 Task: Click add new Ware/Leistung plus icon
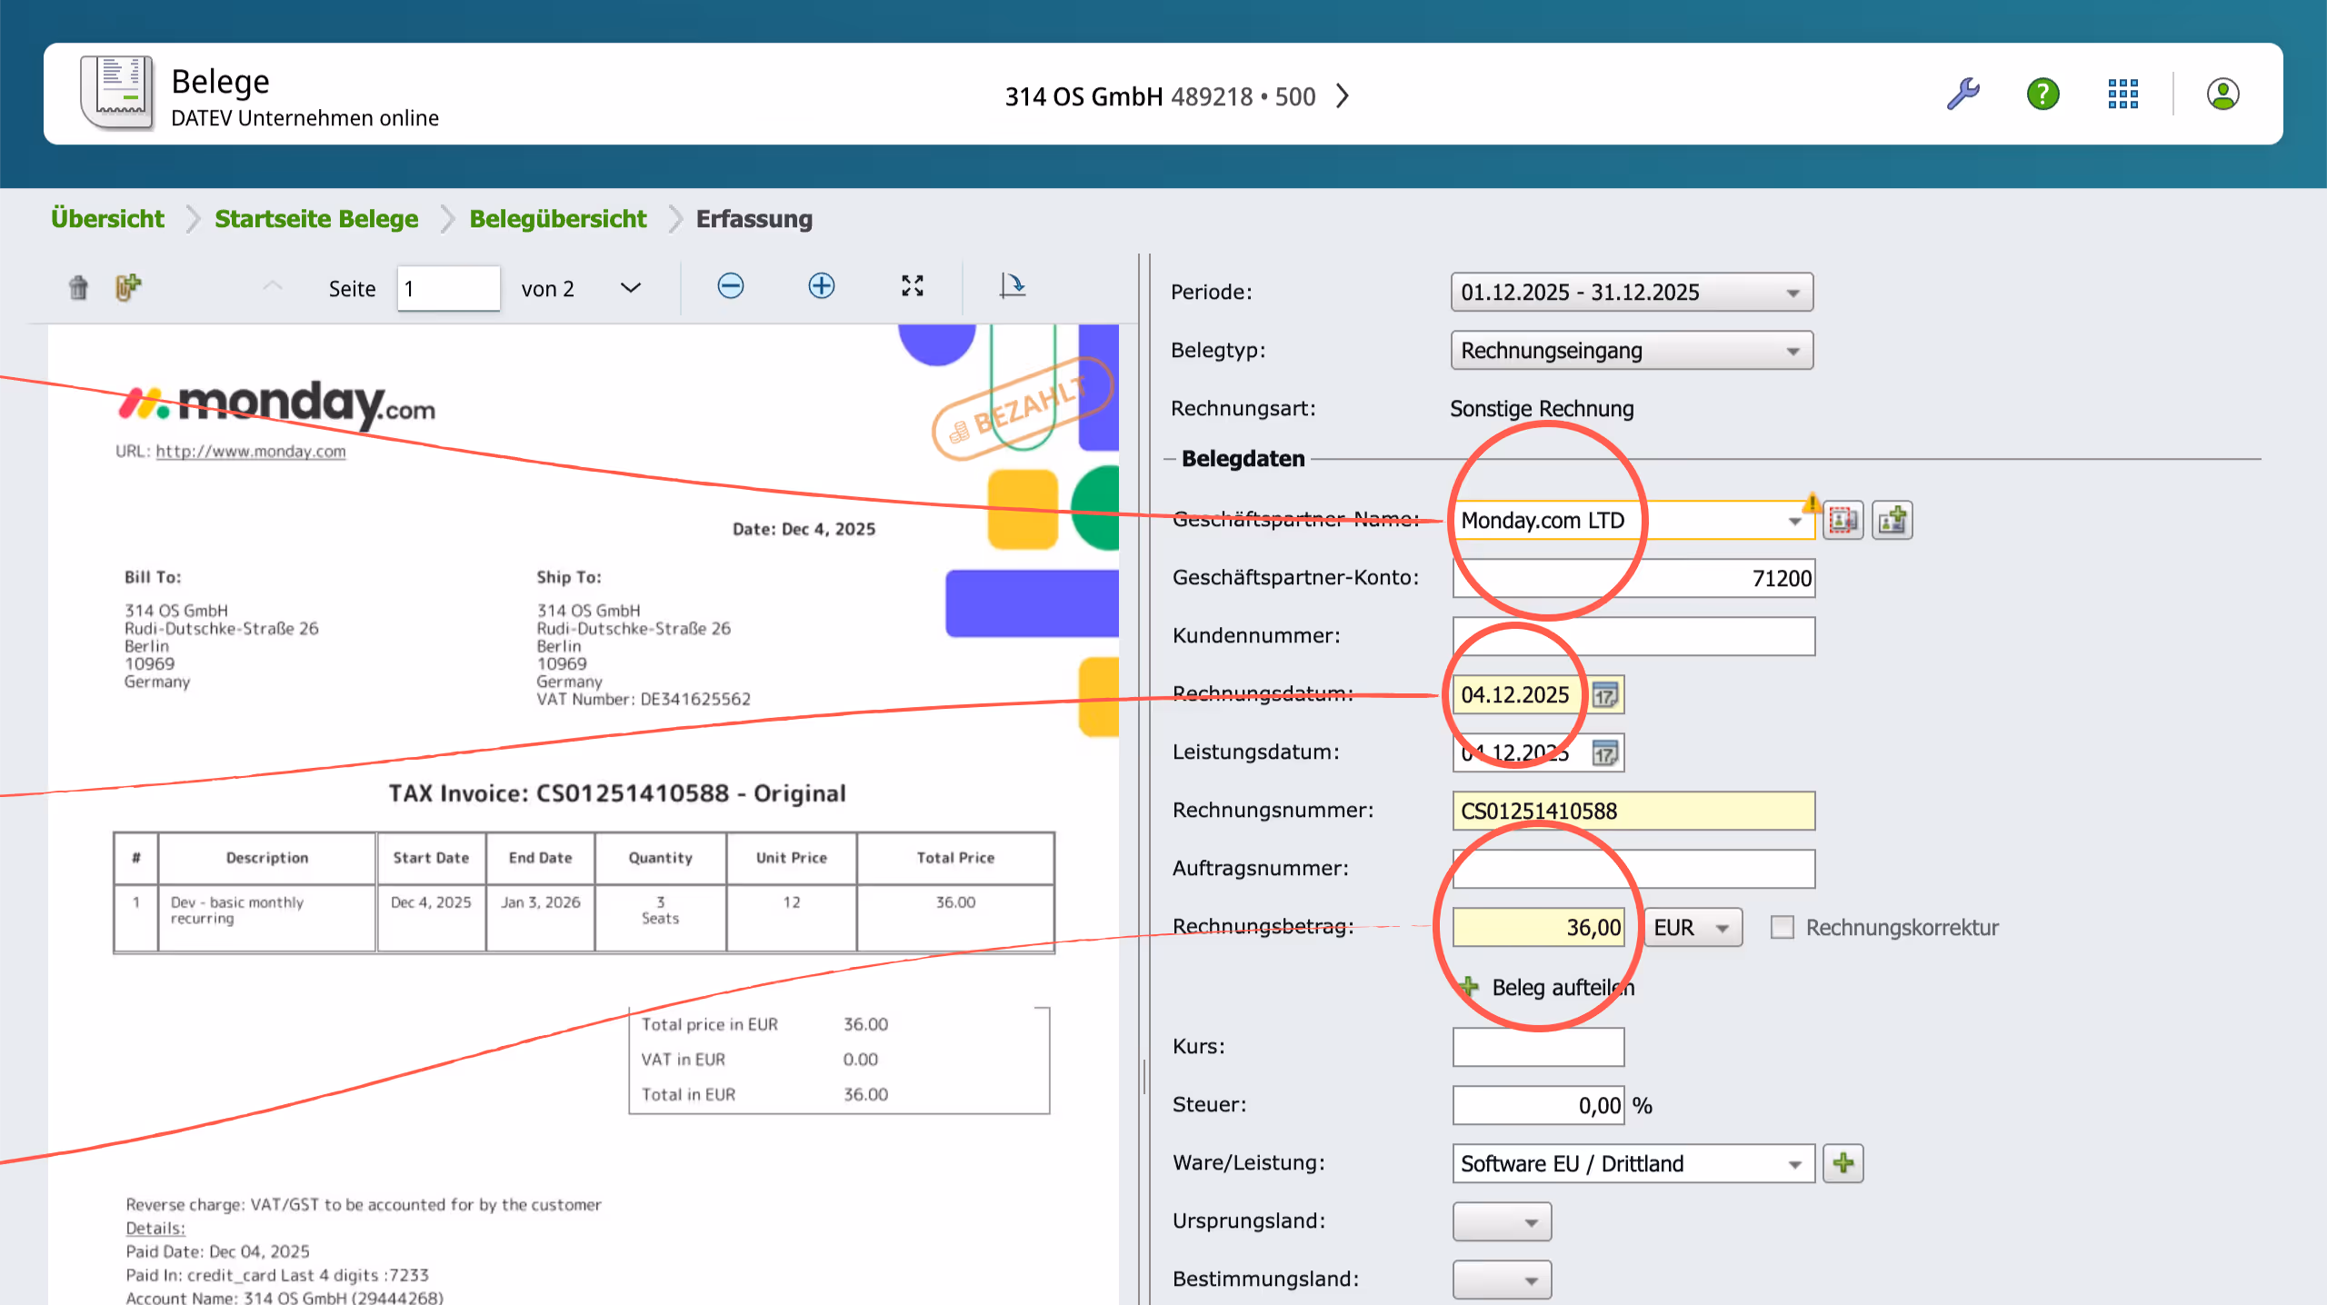(1843, 1163)
